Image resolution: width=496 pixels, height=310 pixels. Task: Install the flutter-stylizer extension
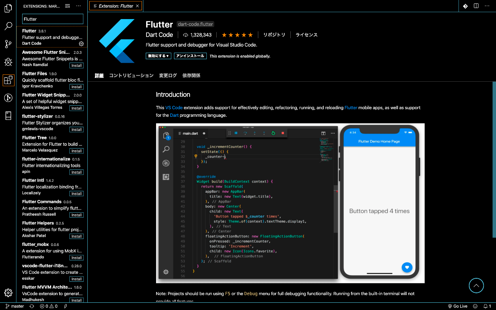point(77,130)
